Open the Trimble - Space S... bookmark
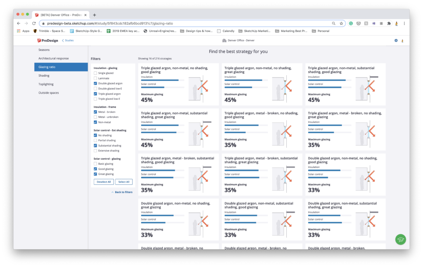 (x=50, y=31)
